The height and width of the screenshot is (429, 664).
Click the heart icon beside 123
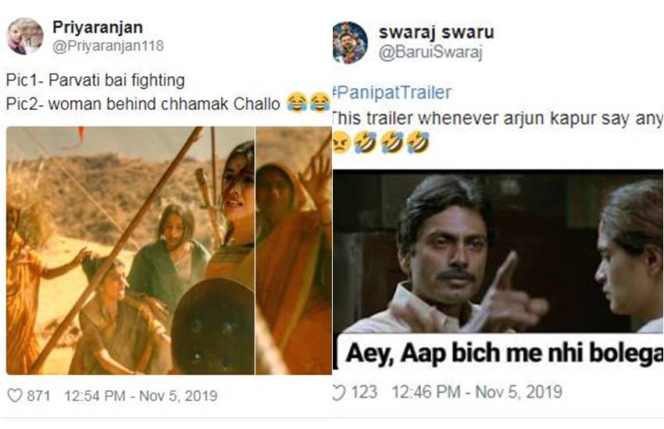click(x=338, y=393)
